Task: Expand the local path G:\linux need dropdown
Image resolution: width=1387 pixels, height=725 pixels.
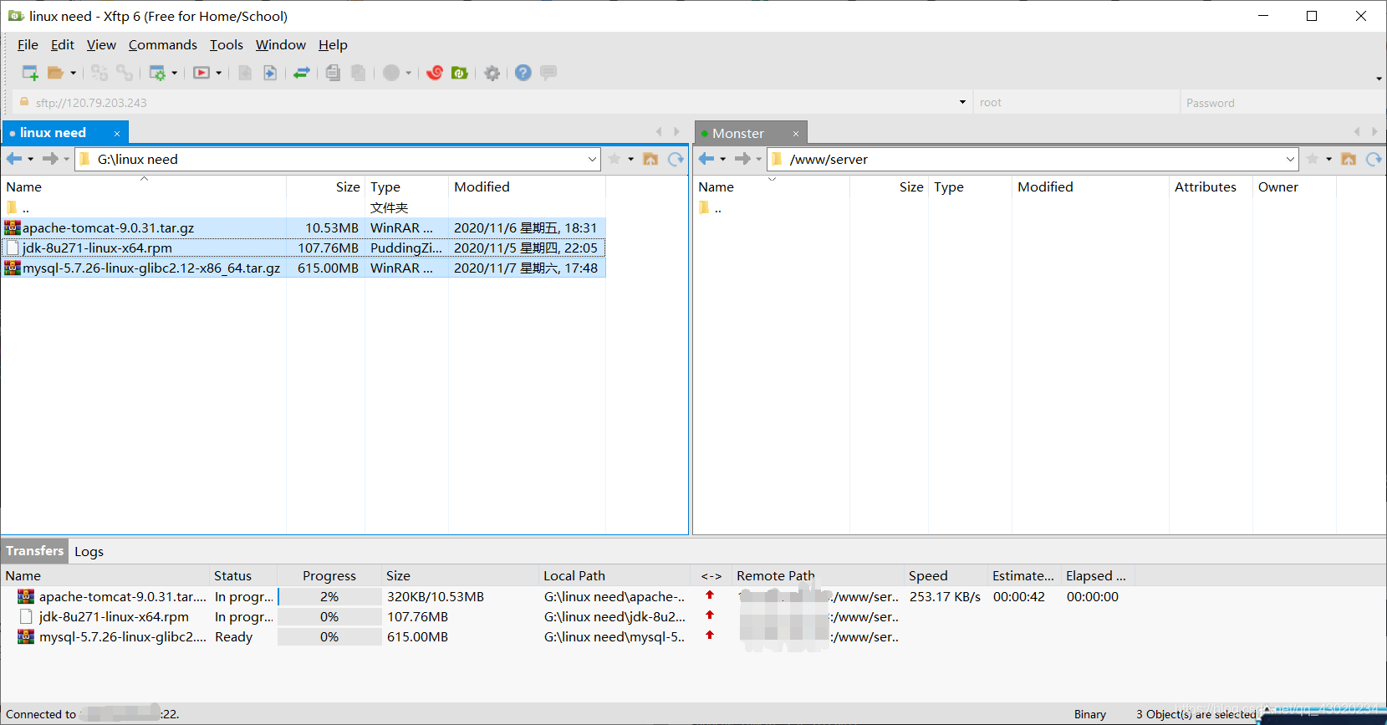Action: 592,159
